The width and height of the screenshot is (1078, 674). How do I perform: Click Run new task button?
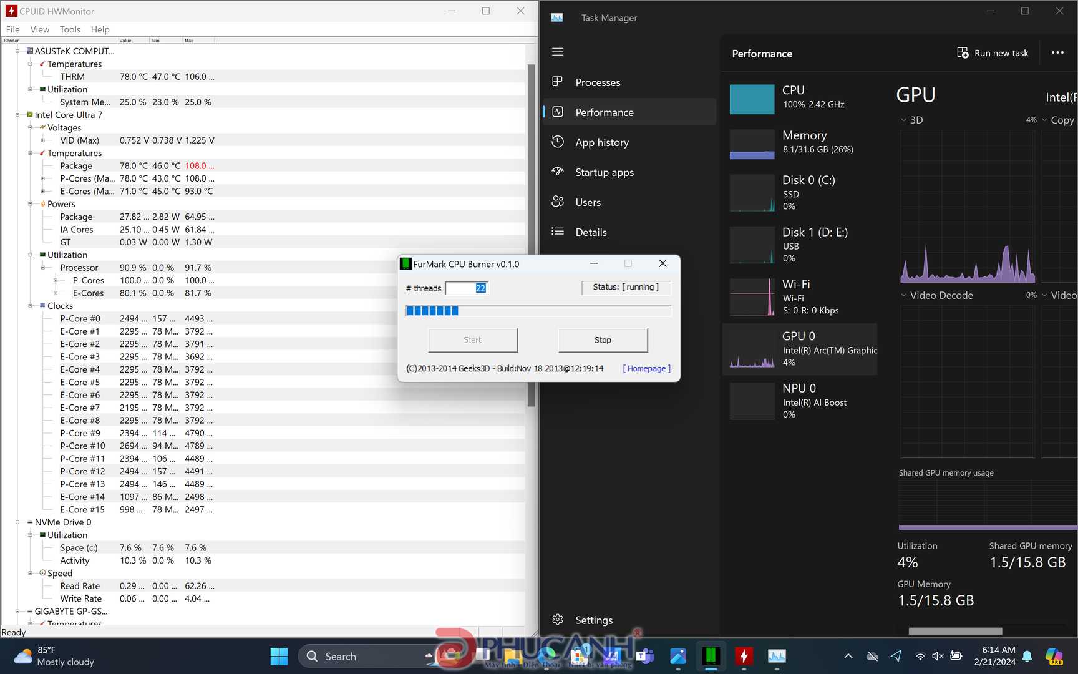click(993, 53)
